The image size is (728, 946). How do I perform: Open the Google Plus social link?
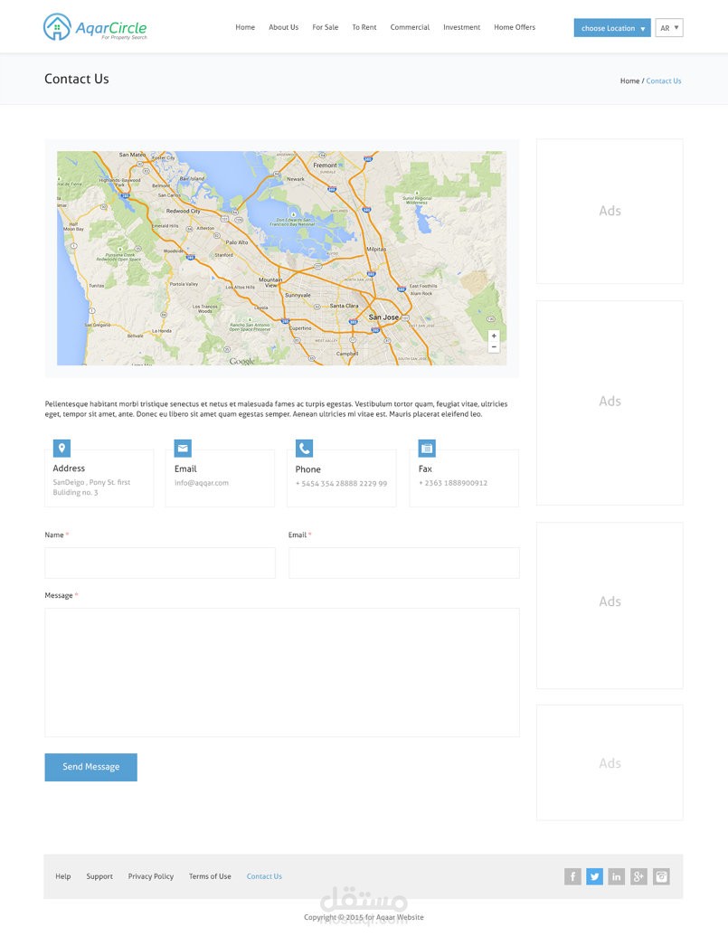pyautogui.click(x=638, y=876)
